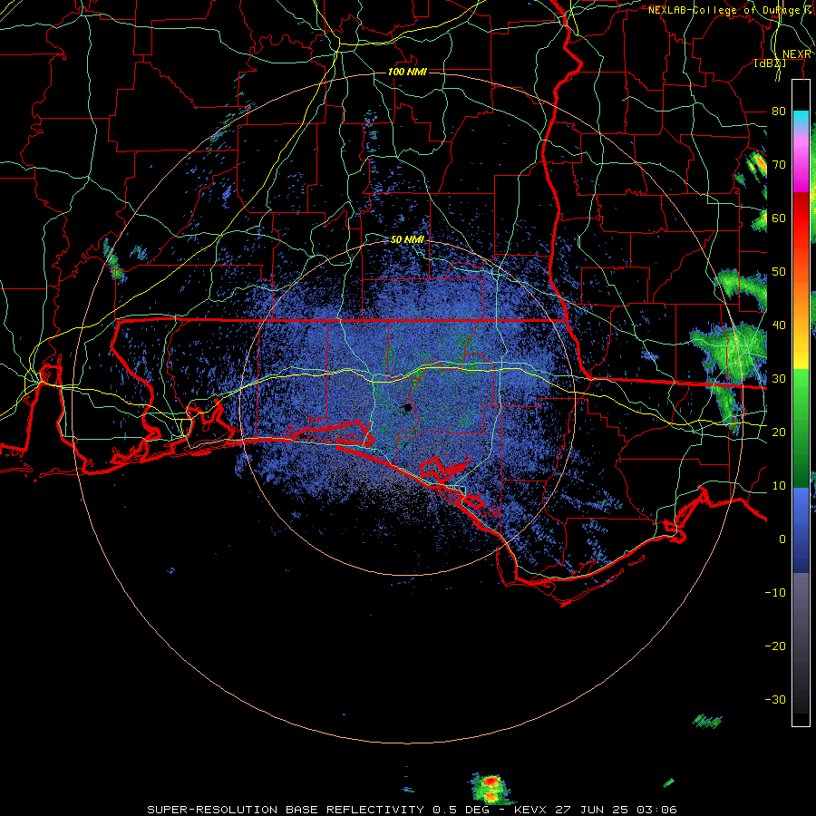Click the "10" value on the dBZ scale
The image size is (816, 816).
(x=779, y=486)
